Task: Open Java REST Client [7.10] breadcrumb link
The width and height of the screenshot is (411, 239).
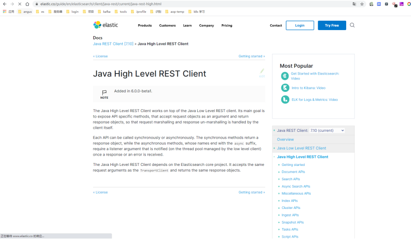Action: tap(113, 44)
